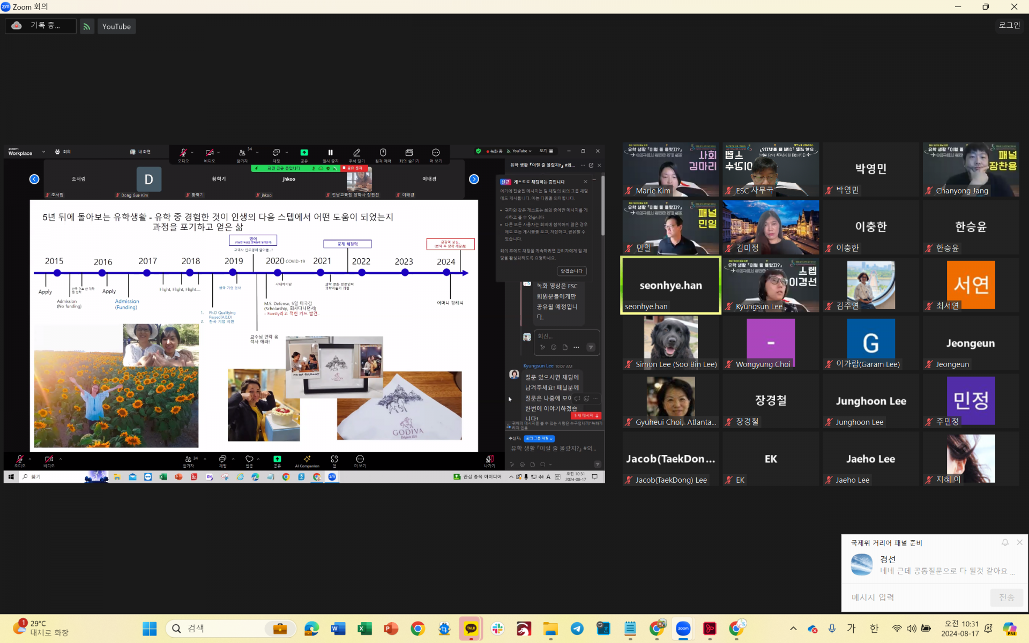Open the 더 보기 more menu
Viewport: 1029px width, 643px height.
[x=436, y=153]
